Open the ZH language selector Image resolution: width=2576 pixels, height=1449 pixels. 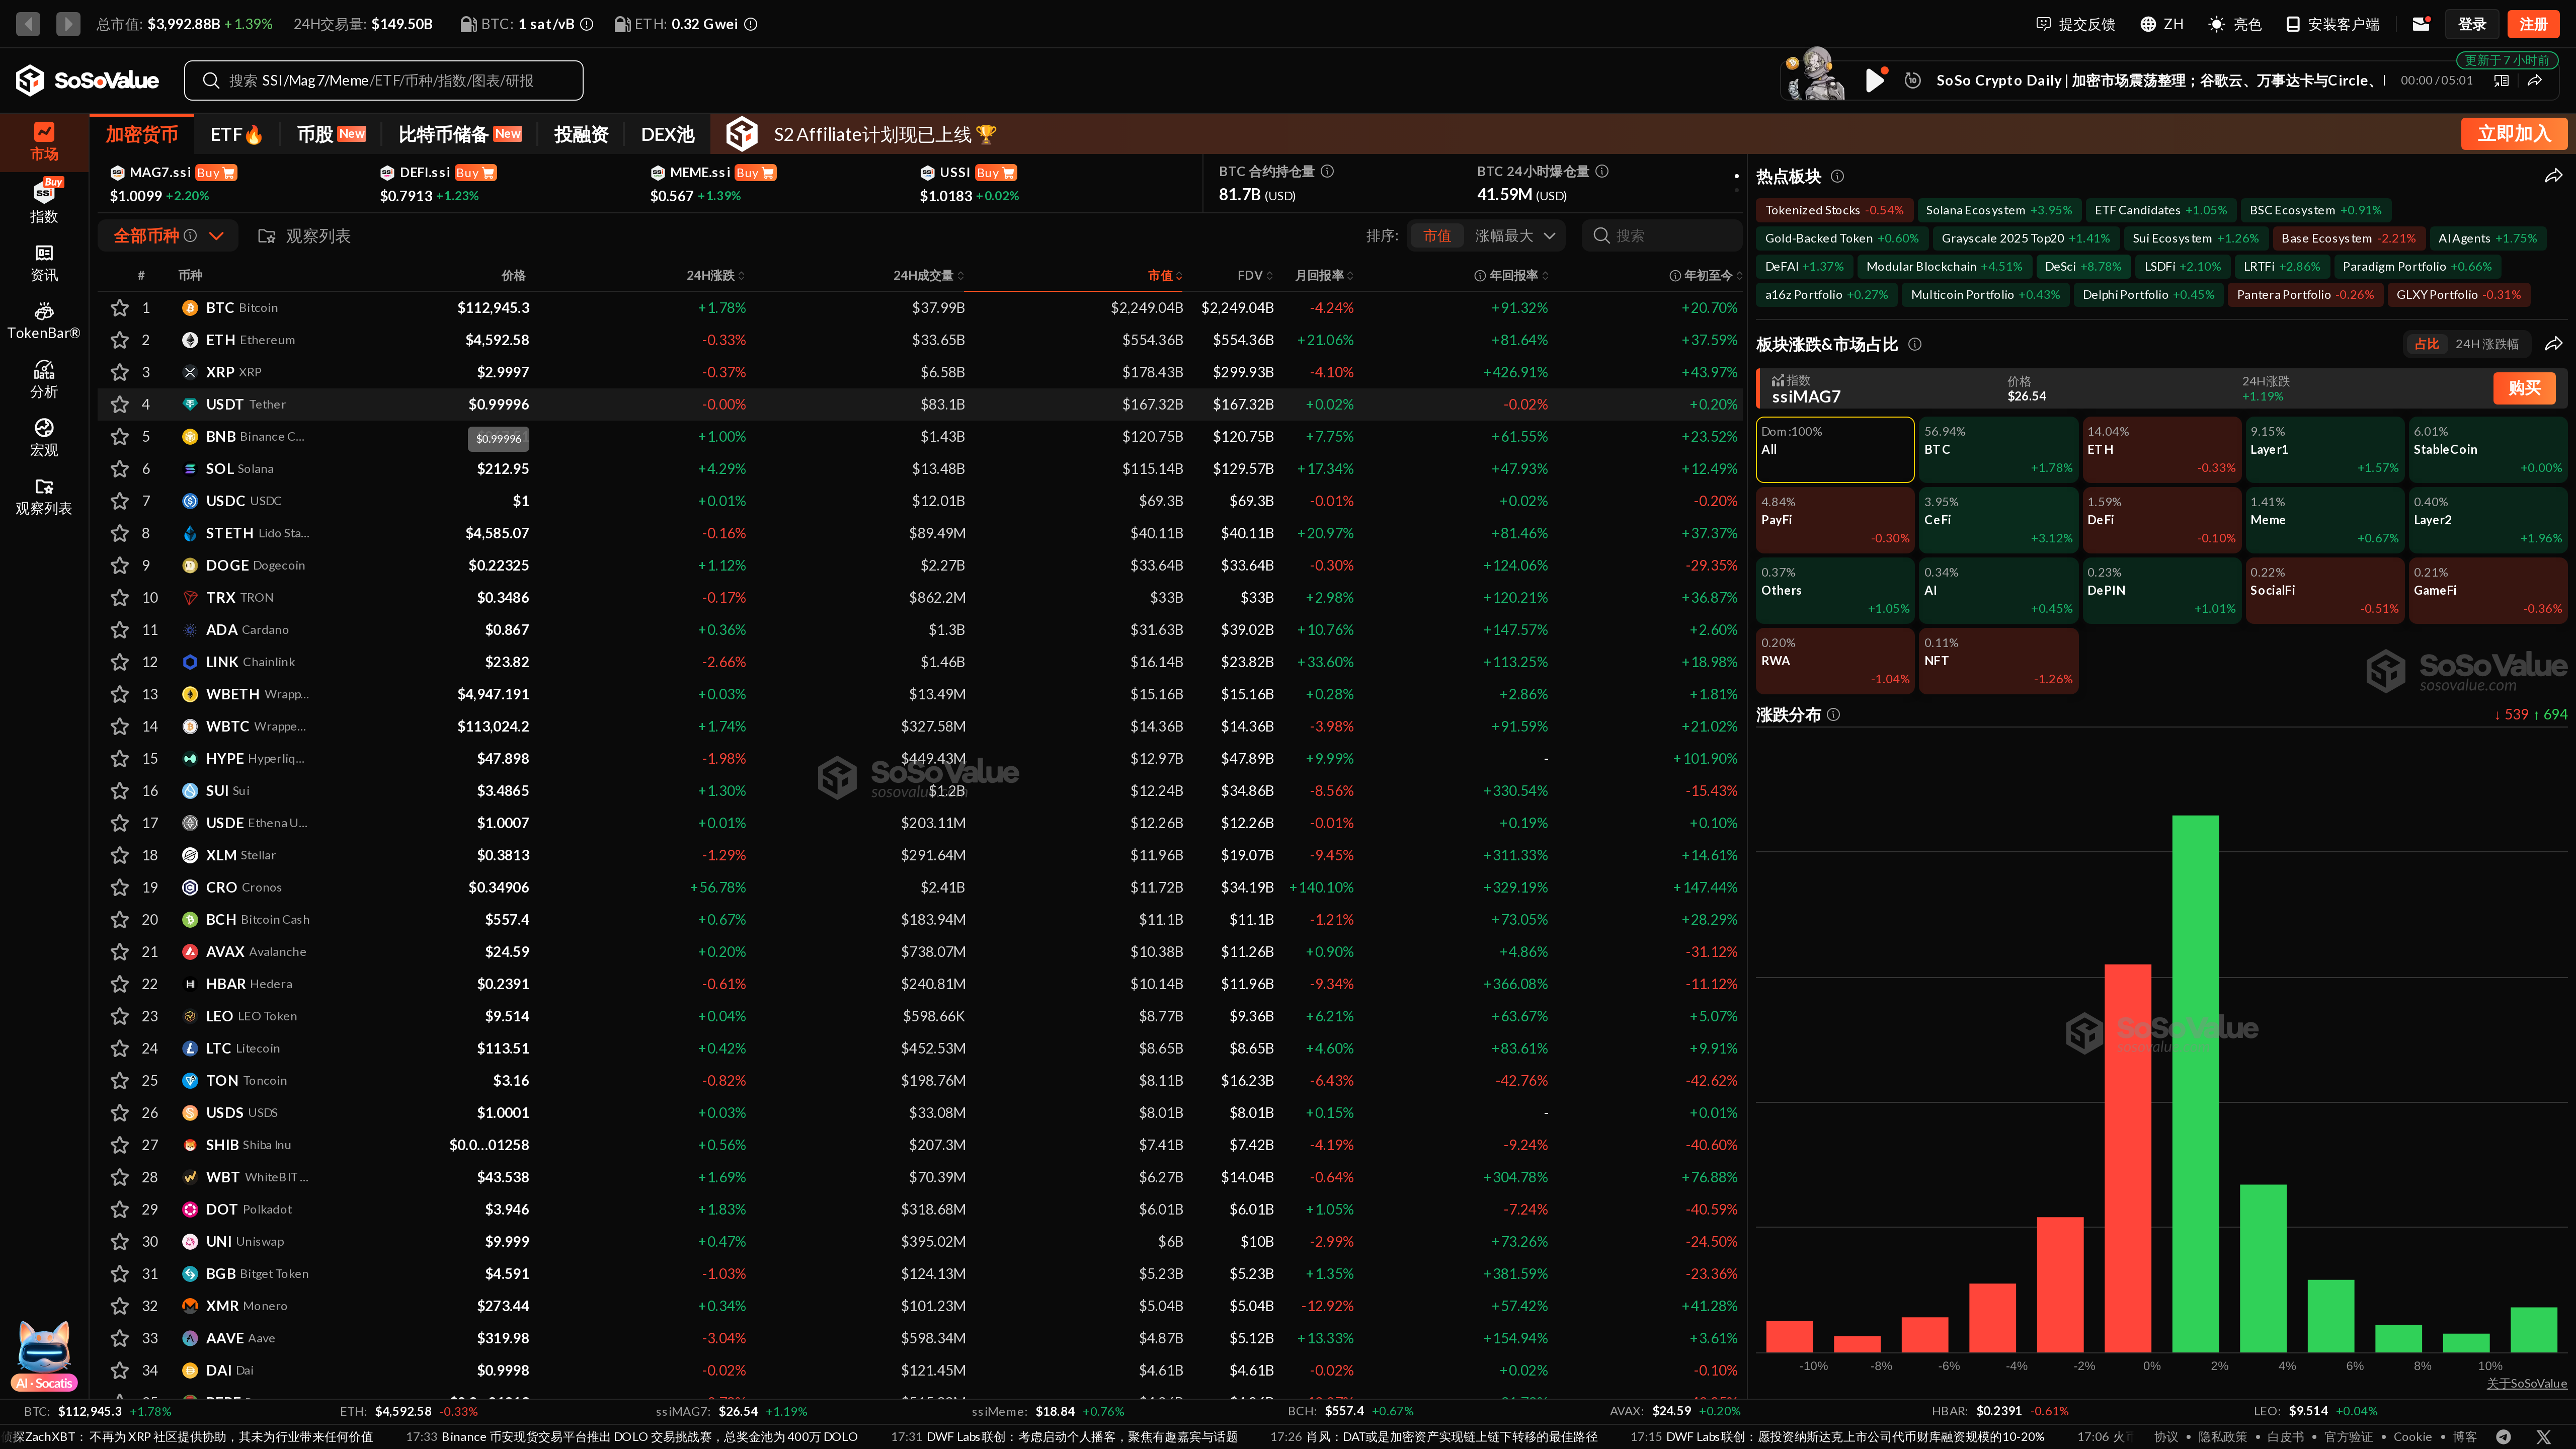(x=2161, y=24)
